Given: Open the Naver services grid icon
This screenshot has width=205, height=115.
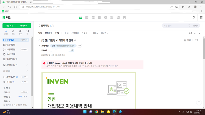Looking at the screenshot, I should tap(201, 17).
